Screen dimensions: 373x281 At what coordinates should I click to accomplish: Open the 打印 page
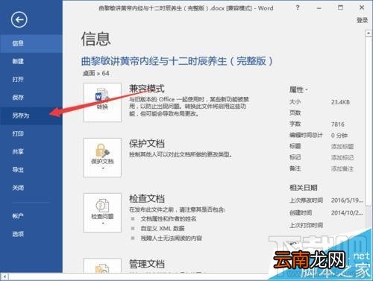31,133
